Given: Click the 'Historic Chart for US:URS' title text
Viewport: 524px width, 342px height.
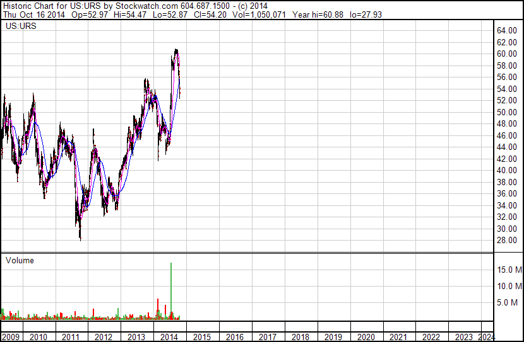Looking at the screenshot, I should coord(52,6).
